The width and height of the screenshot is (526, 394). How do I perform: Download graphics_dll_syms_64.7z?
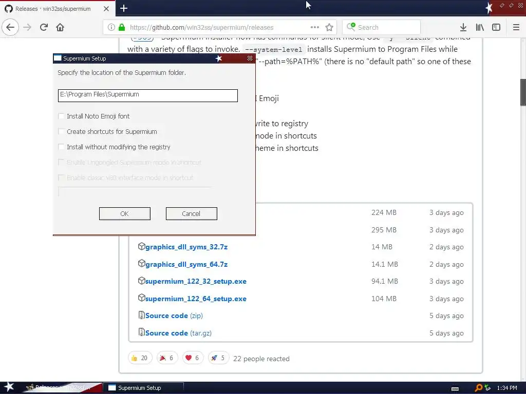tap(186, 264)
